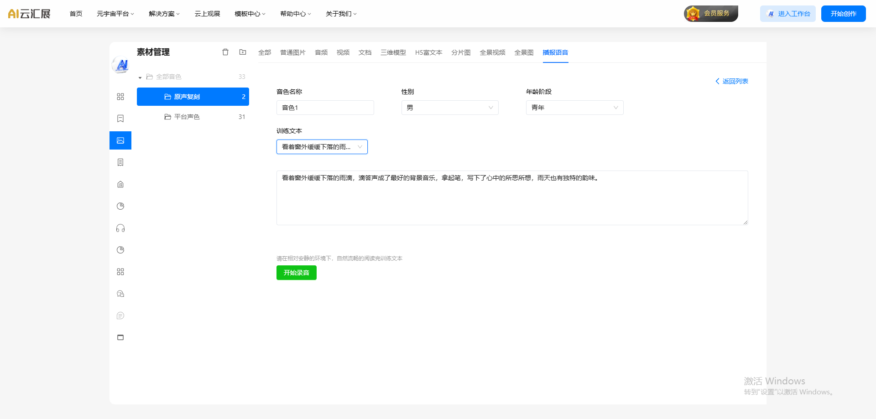Image resolution: width=876 pixels, height=419 pixels.
Task: Open the bookmark icon in left sidebar
Action: (x=120, y=119)
